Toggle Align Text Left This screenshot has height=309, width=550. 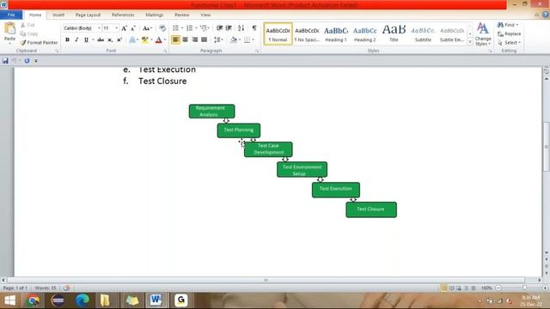175,39
